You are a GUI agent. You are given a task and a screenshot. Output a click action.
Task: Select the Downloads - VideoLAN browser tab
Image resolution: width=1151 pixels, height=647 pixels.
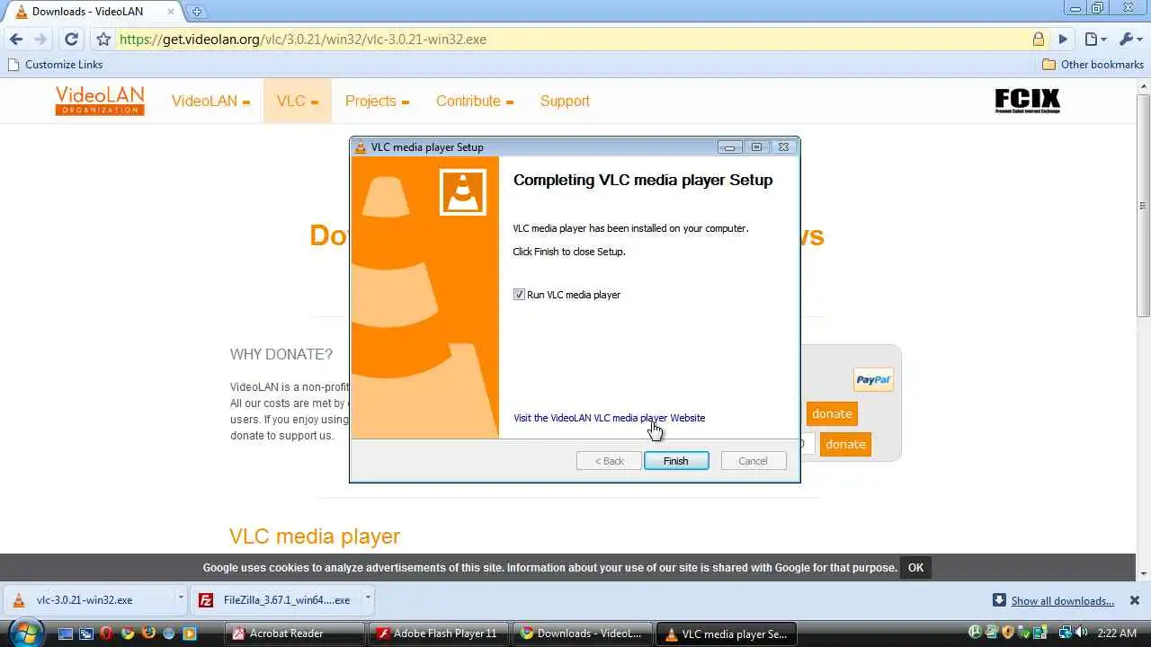pyautogui.click(x=94, y=12)
